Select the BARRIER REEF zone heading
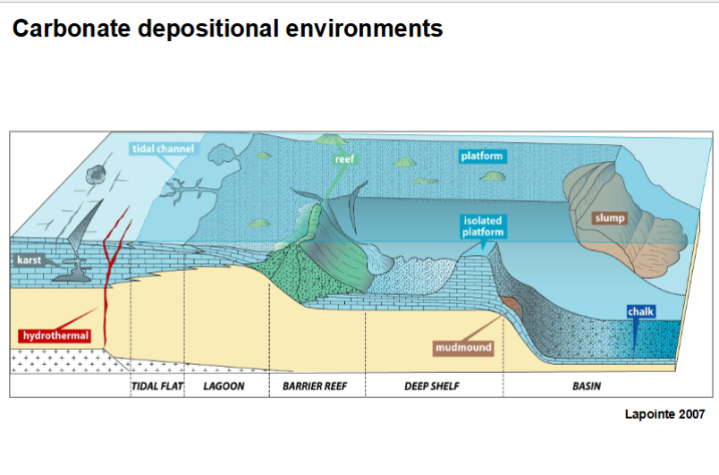This screenshot has height=475, width=719. click(314, 387)
